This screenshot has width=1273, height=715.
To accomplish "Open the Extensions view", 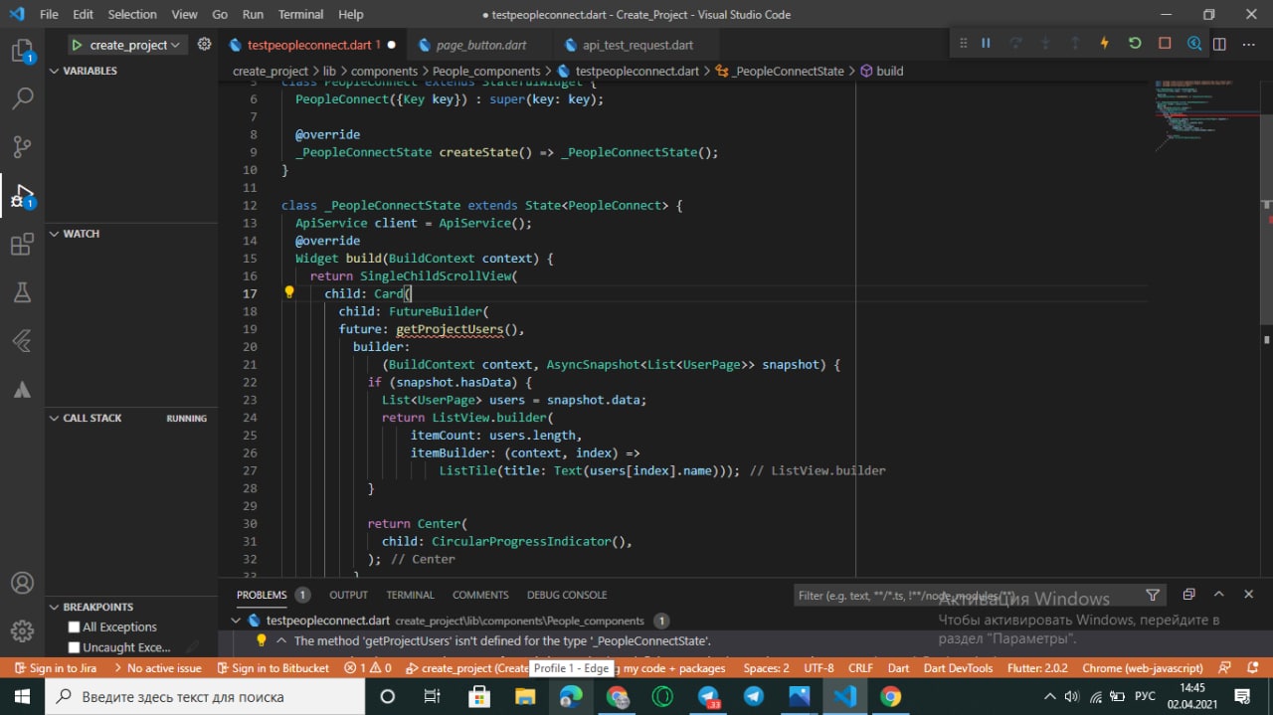I will click(22, 245).
